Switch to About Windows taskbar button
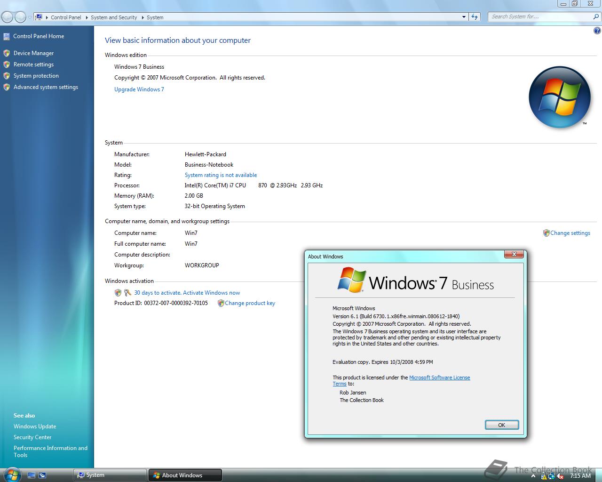Image resolution: width=602 pixels, height=482 pixels. click(185, 475)
